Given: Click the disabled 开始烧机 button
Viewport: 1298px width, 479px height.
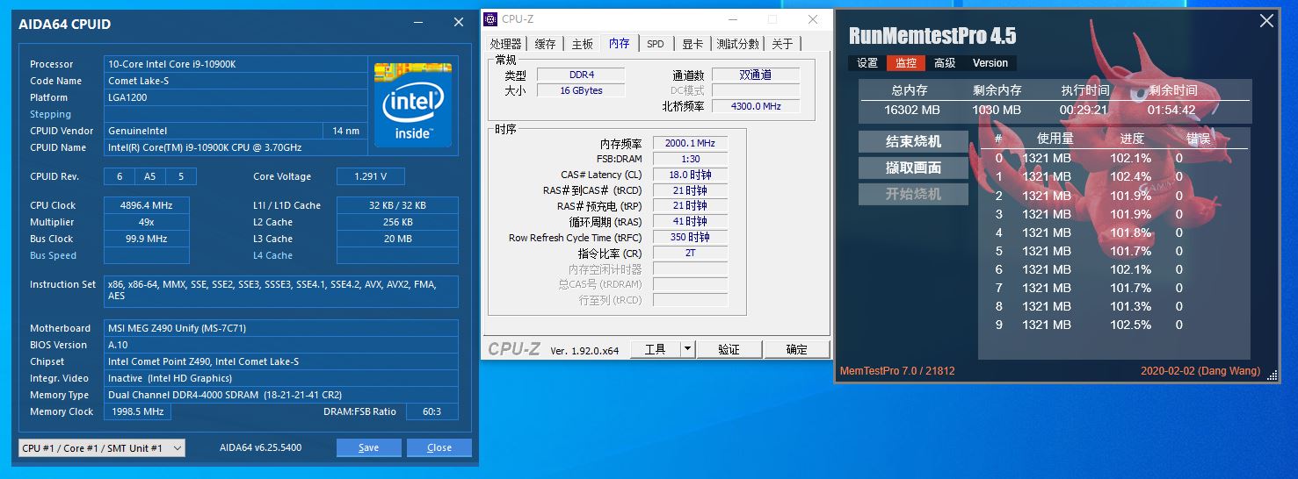Looking at the screenshot, I should coord(913,194).
